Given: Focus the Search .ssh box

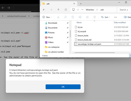Looking at the screenshot, I should [x=124, y=10].
